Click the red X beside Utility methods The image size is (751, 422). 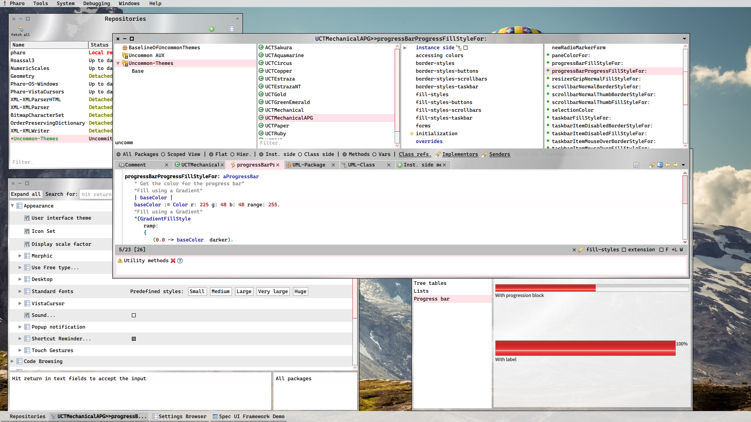(173, 261)
